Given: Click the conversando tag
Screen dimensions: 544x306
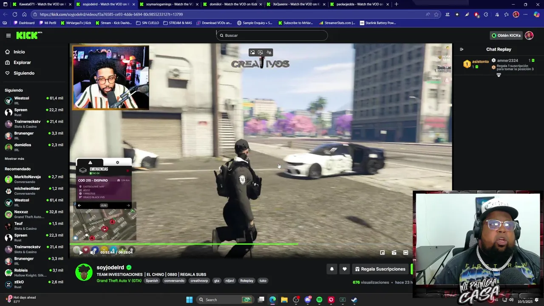Looking at the screenshot, I should (x=174, y=280).
